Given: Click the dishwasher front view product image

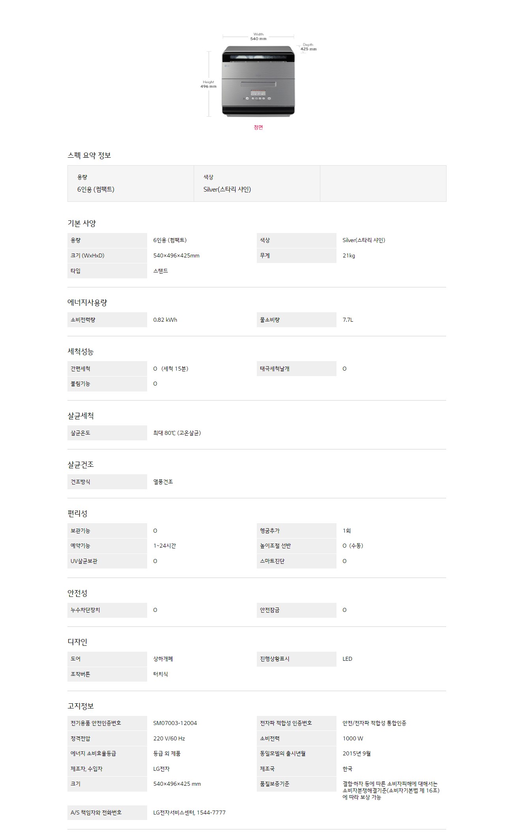Looking at the screenshot, I should (x=258, y=81).
